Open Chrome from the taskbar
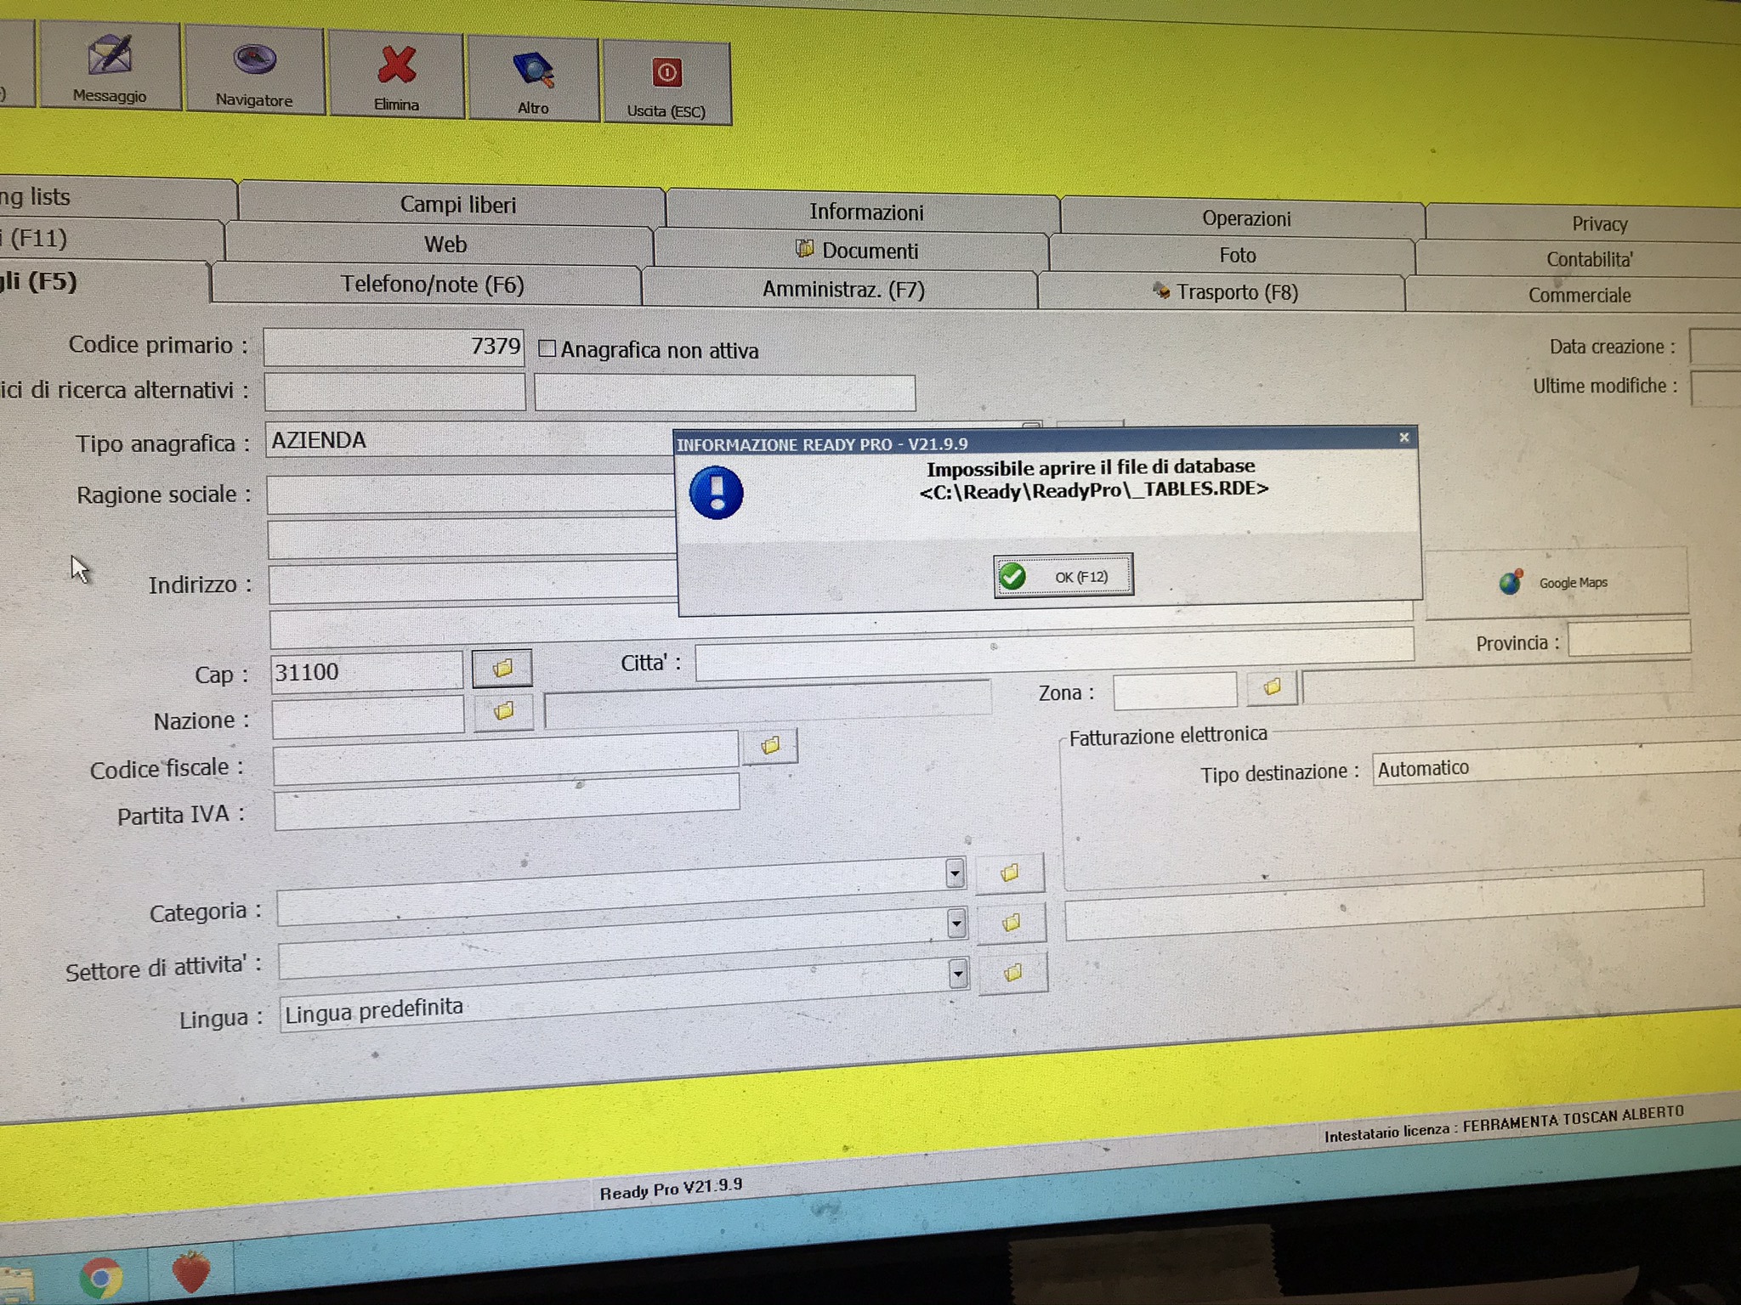 tap(101, 1277)
